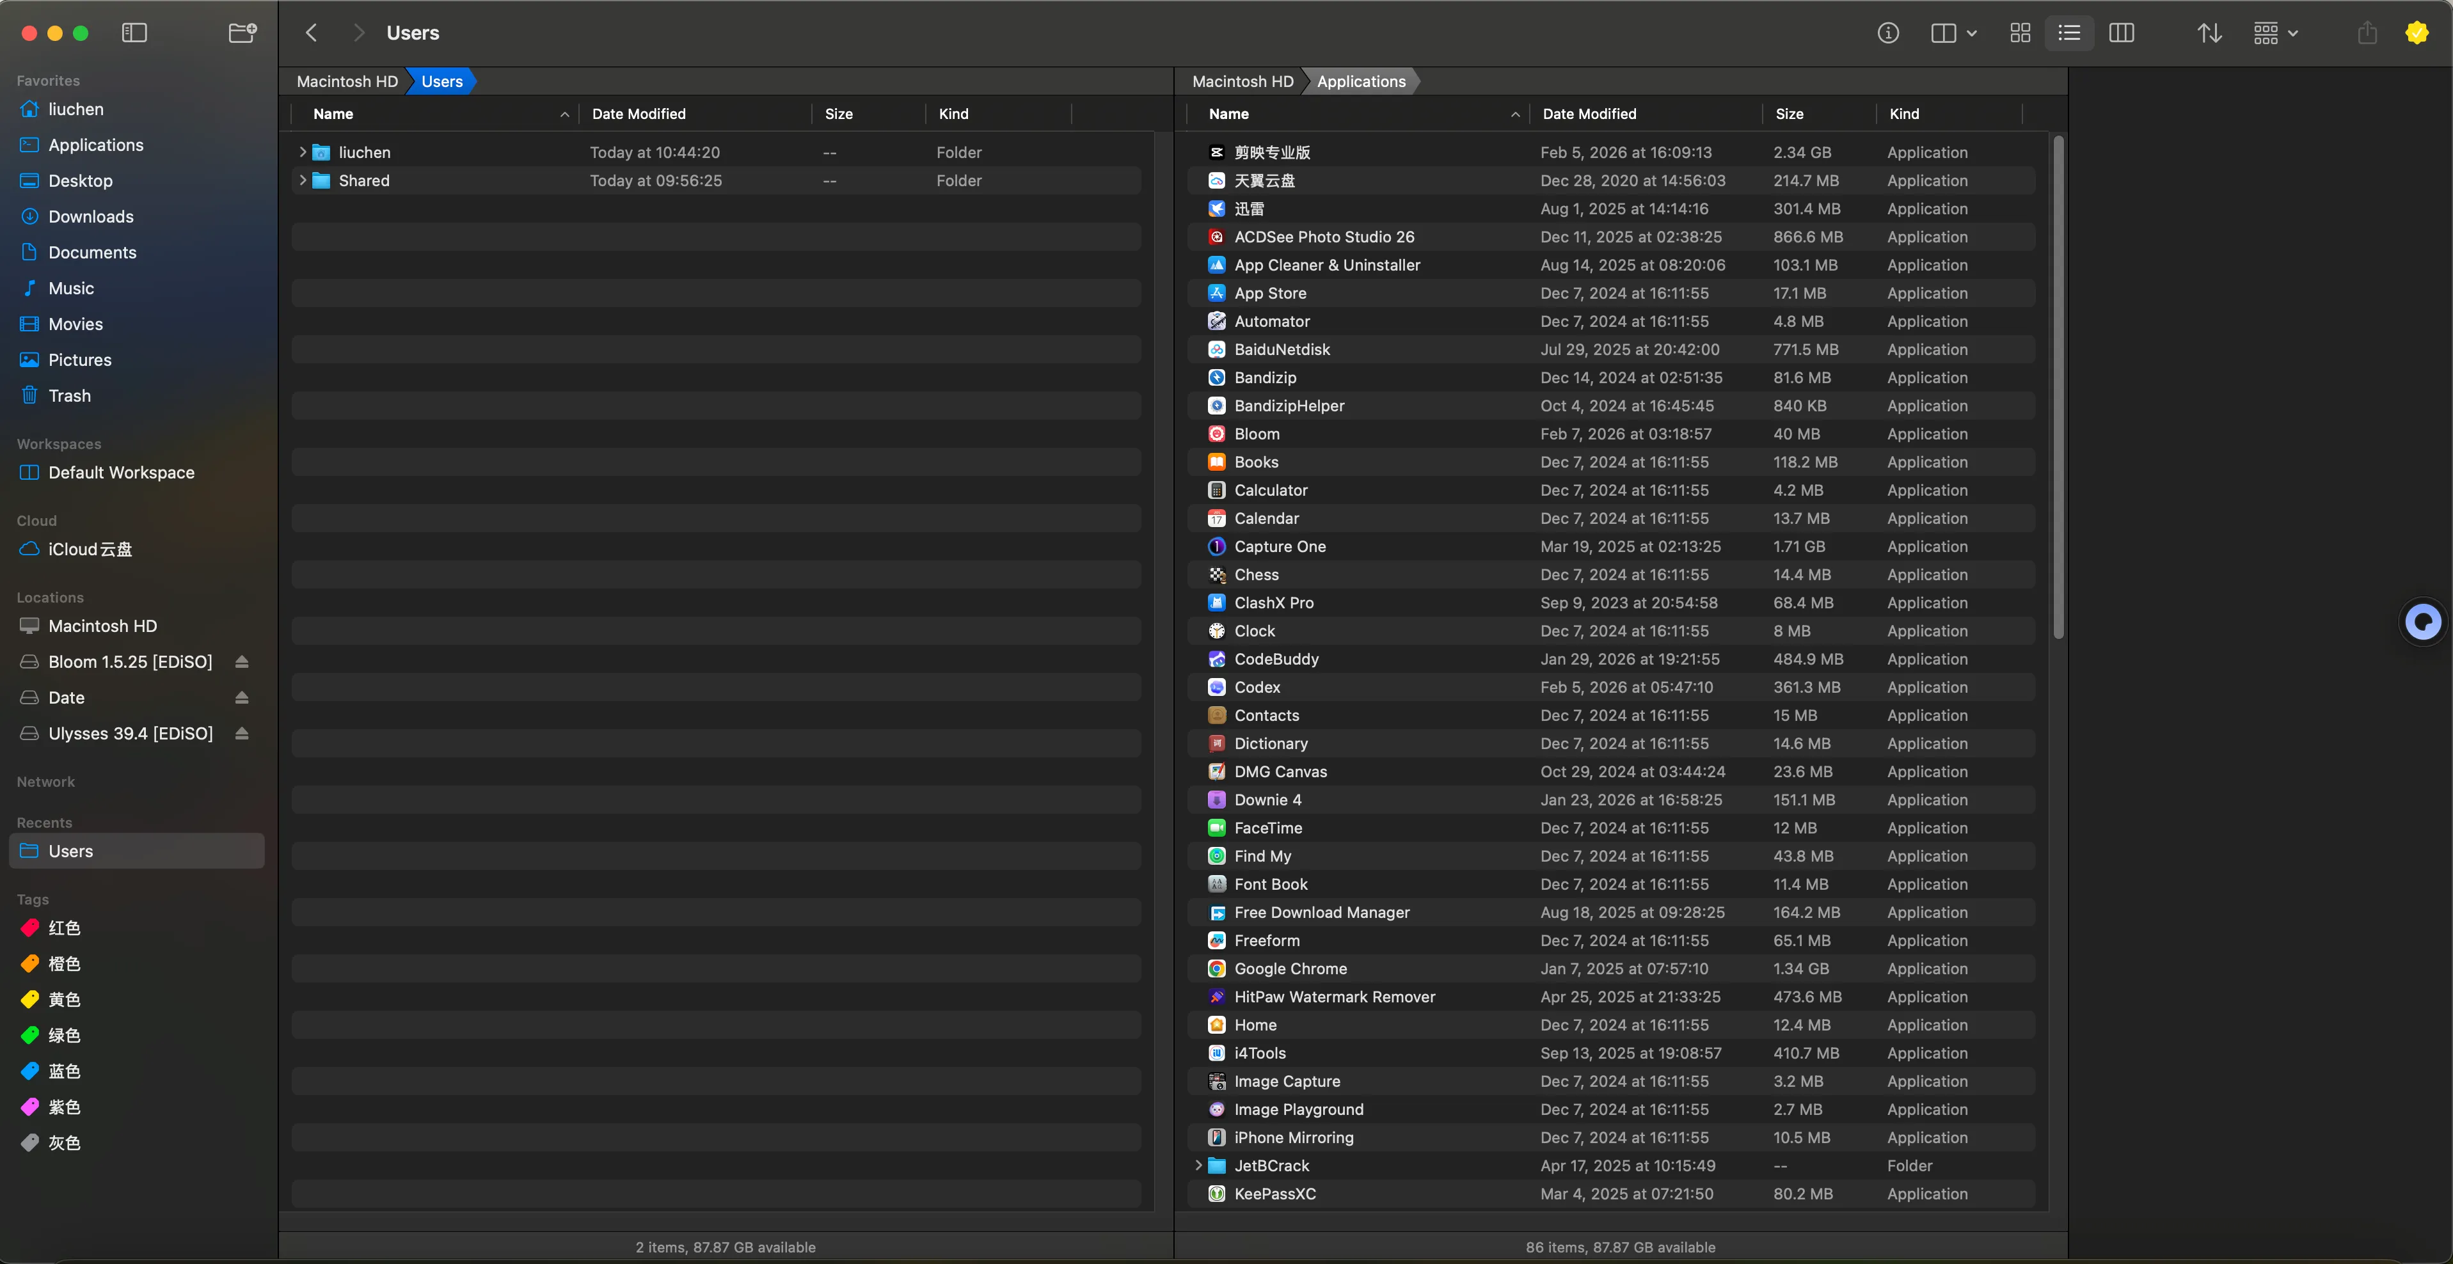Image resolution: width=2453 pixels, height=1264 pixels.
Task: Select the Applications breadcrumb in right pane
Action: 1361,82
